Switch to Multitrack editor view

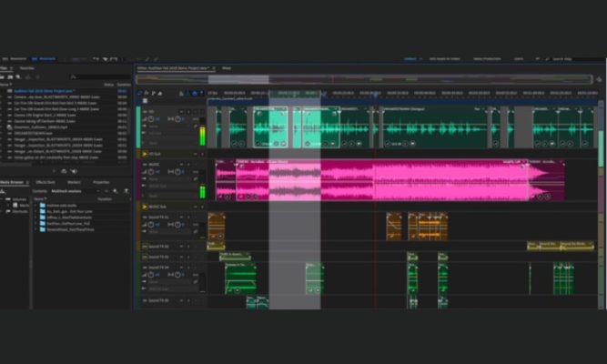click(x=46, y=58)
